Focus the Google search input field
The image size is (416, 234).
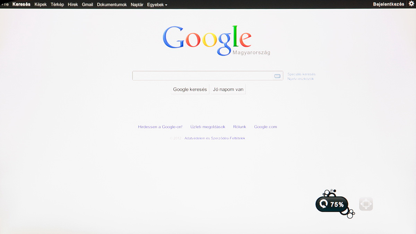coord(203,76)
